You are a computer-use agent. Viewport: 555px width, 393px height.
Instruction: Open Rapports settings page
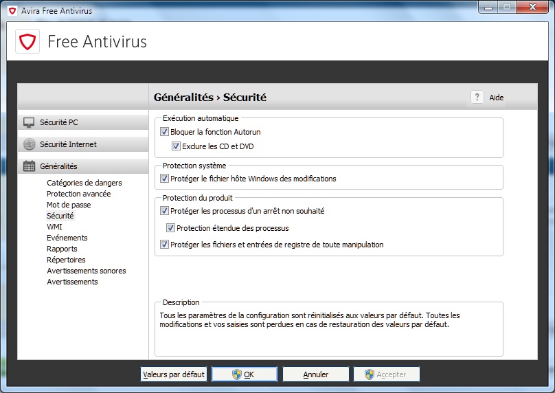point(62,249)
